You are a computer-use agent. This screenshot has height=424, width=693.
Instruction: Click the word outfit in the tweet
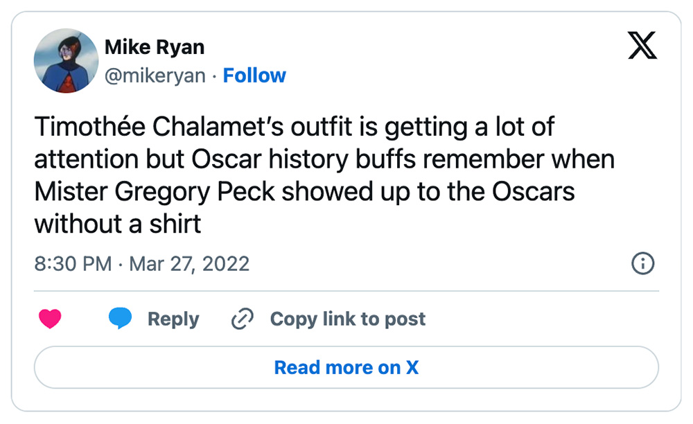(322, 127)
